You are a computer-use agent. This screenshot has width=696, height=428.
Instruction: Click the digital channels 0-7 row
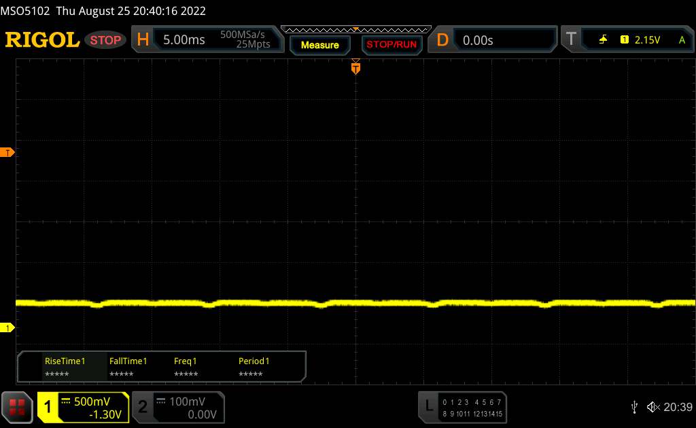(x=472, y=402)
